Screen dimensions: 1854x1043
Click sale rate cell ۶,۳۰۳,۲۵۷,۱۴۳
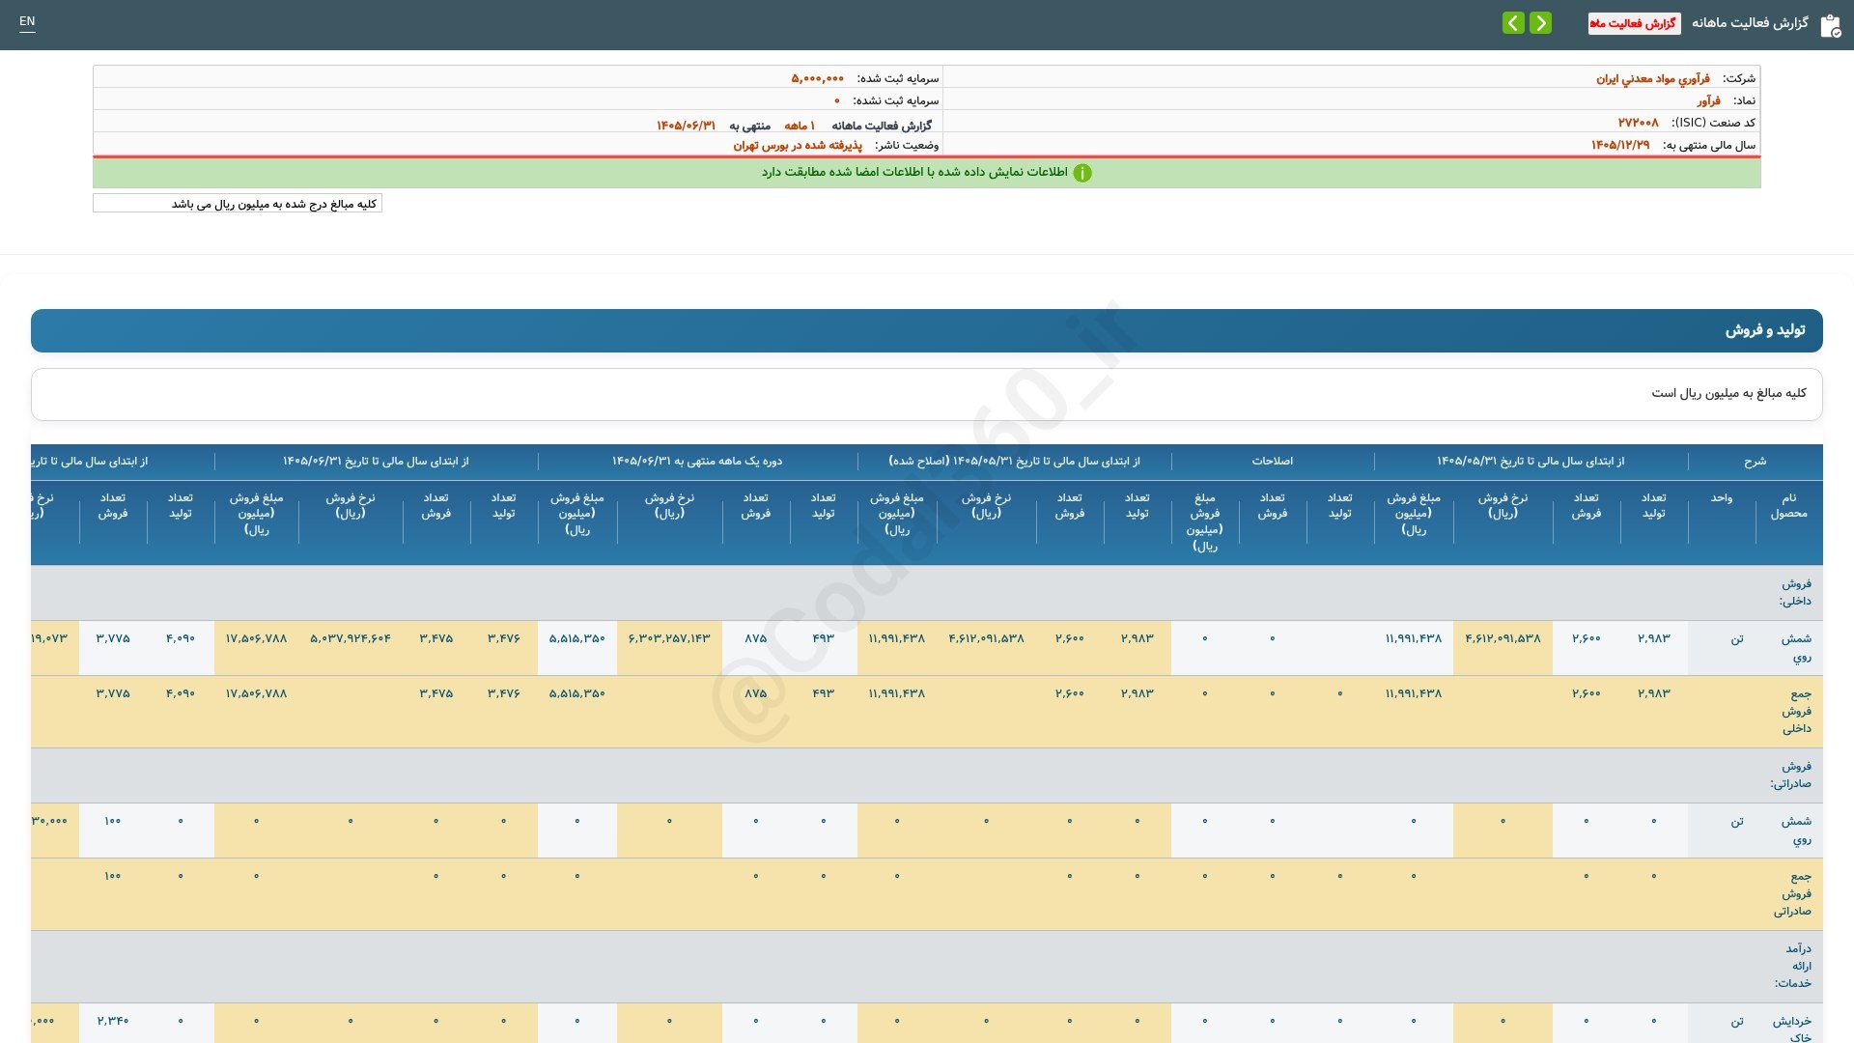point(669,638)
